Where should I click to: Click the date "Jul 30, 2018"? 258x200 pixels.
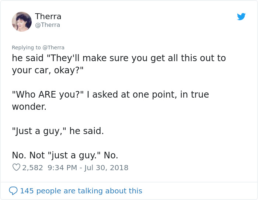point(107,168)
